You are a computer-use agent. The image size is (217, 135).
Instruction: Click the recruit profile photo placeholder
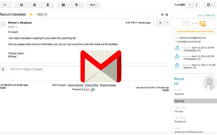[x=210, y=83]
